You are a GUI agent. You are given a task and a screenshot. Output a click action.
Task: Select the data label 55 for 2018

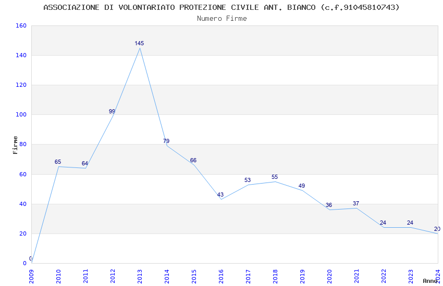tap(275, 177)
